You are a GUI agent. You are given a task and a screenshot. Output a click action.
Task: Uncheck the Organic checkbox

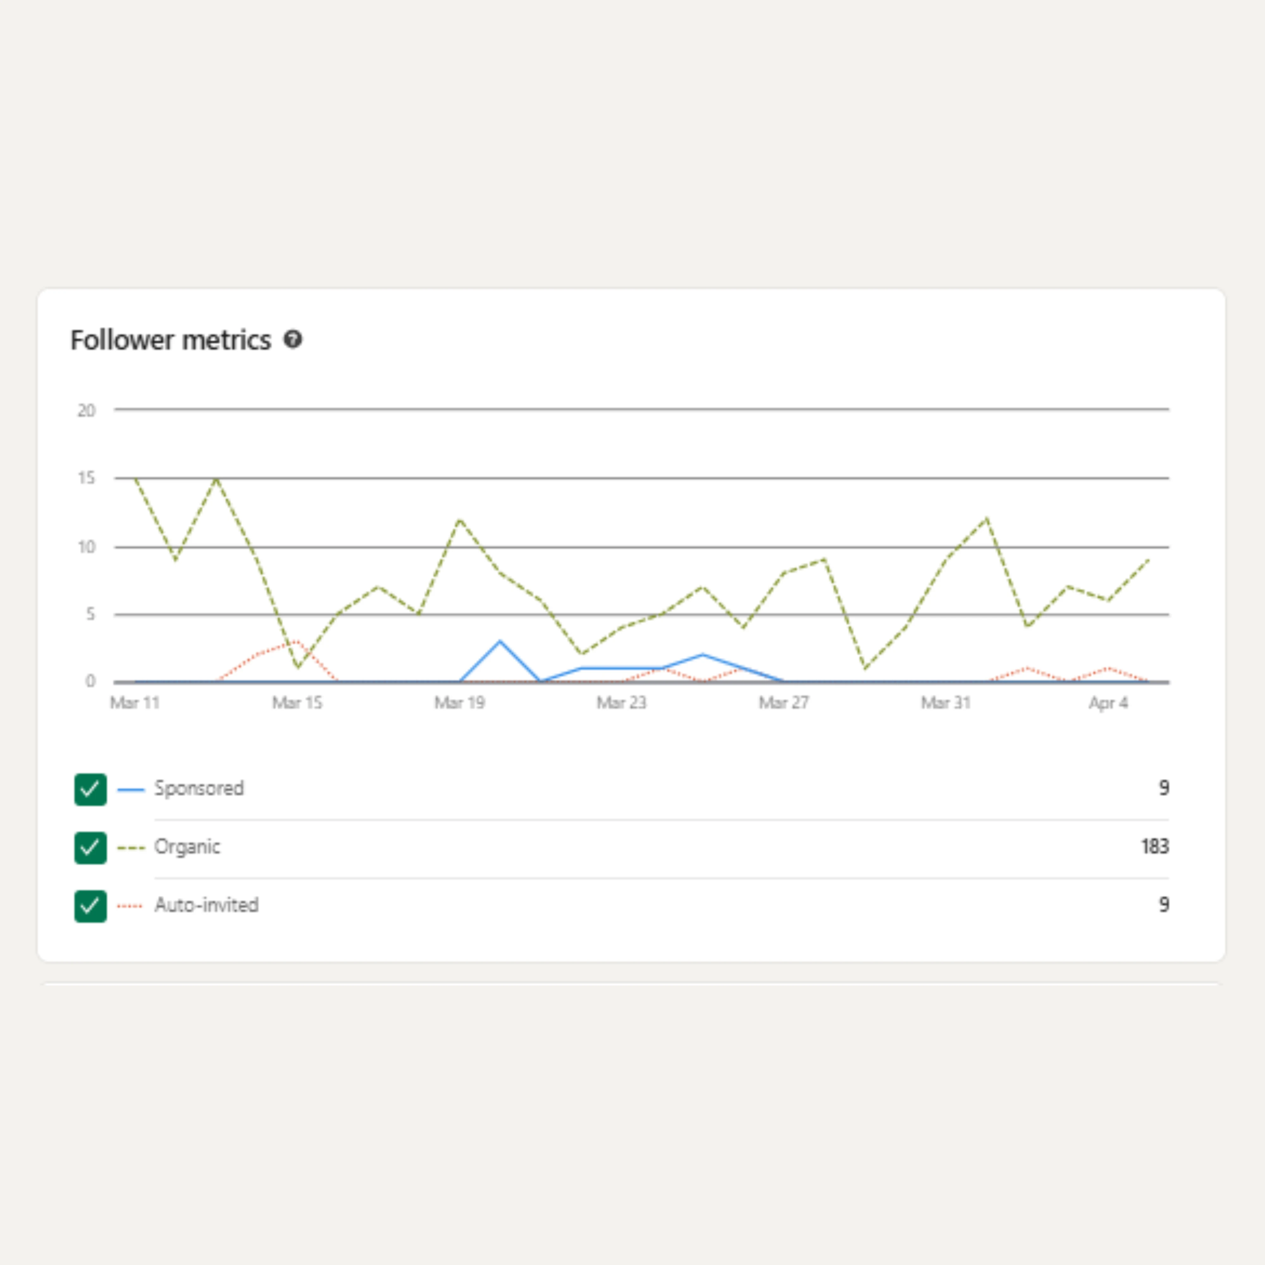click(90, 847)
